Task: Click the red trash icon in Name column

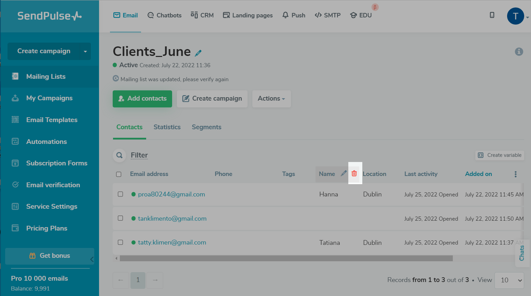Action: coord(354,174)
